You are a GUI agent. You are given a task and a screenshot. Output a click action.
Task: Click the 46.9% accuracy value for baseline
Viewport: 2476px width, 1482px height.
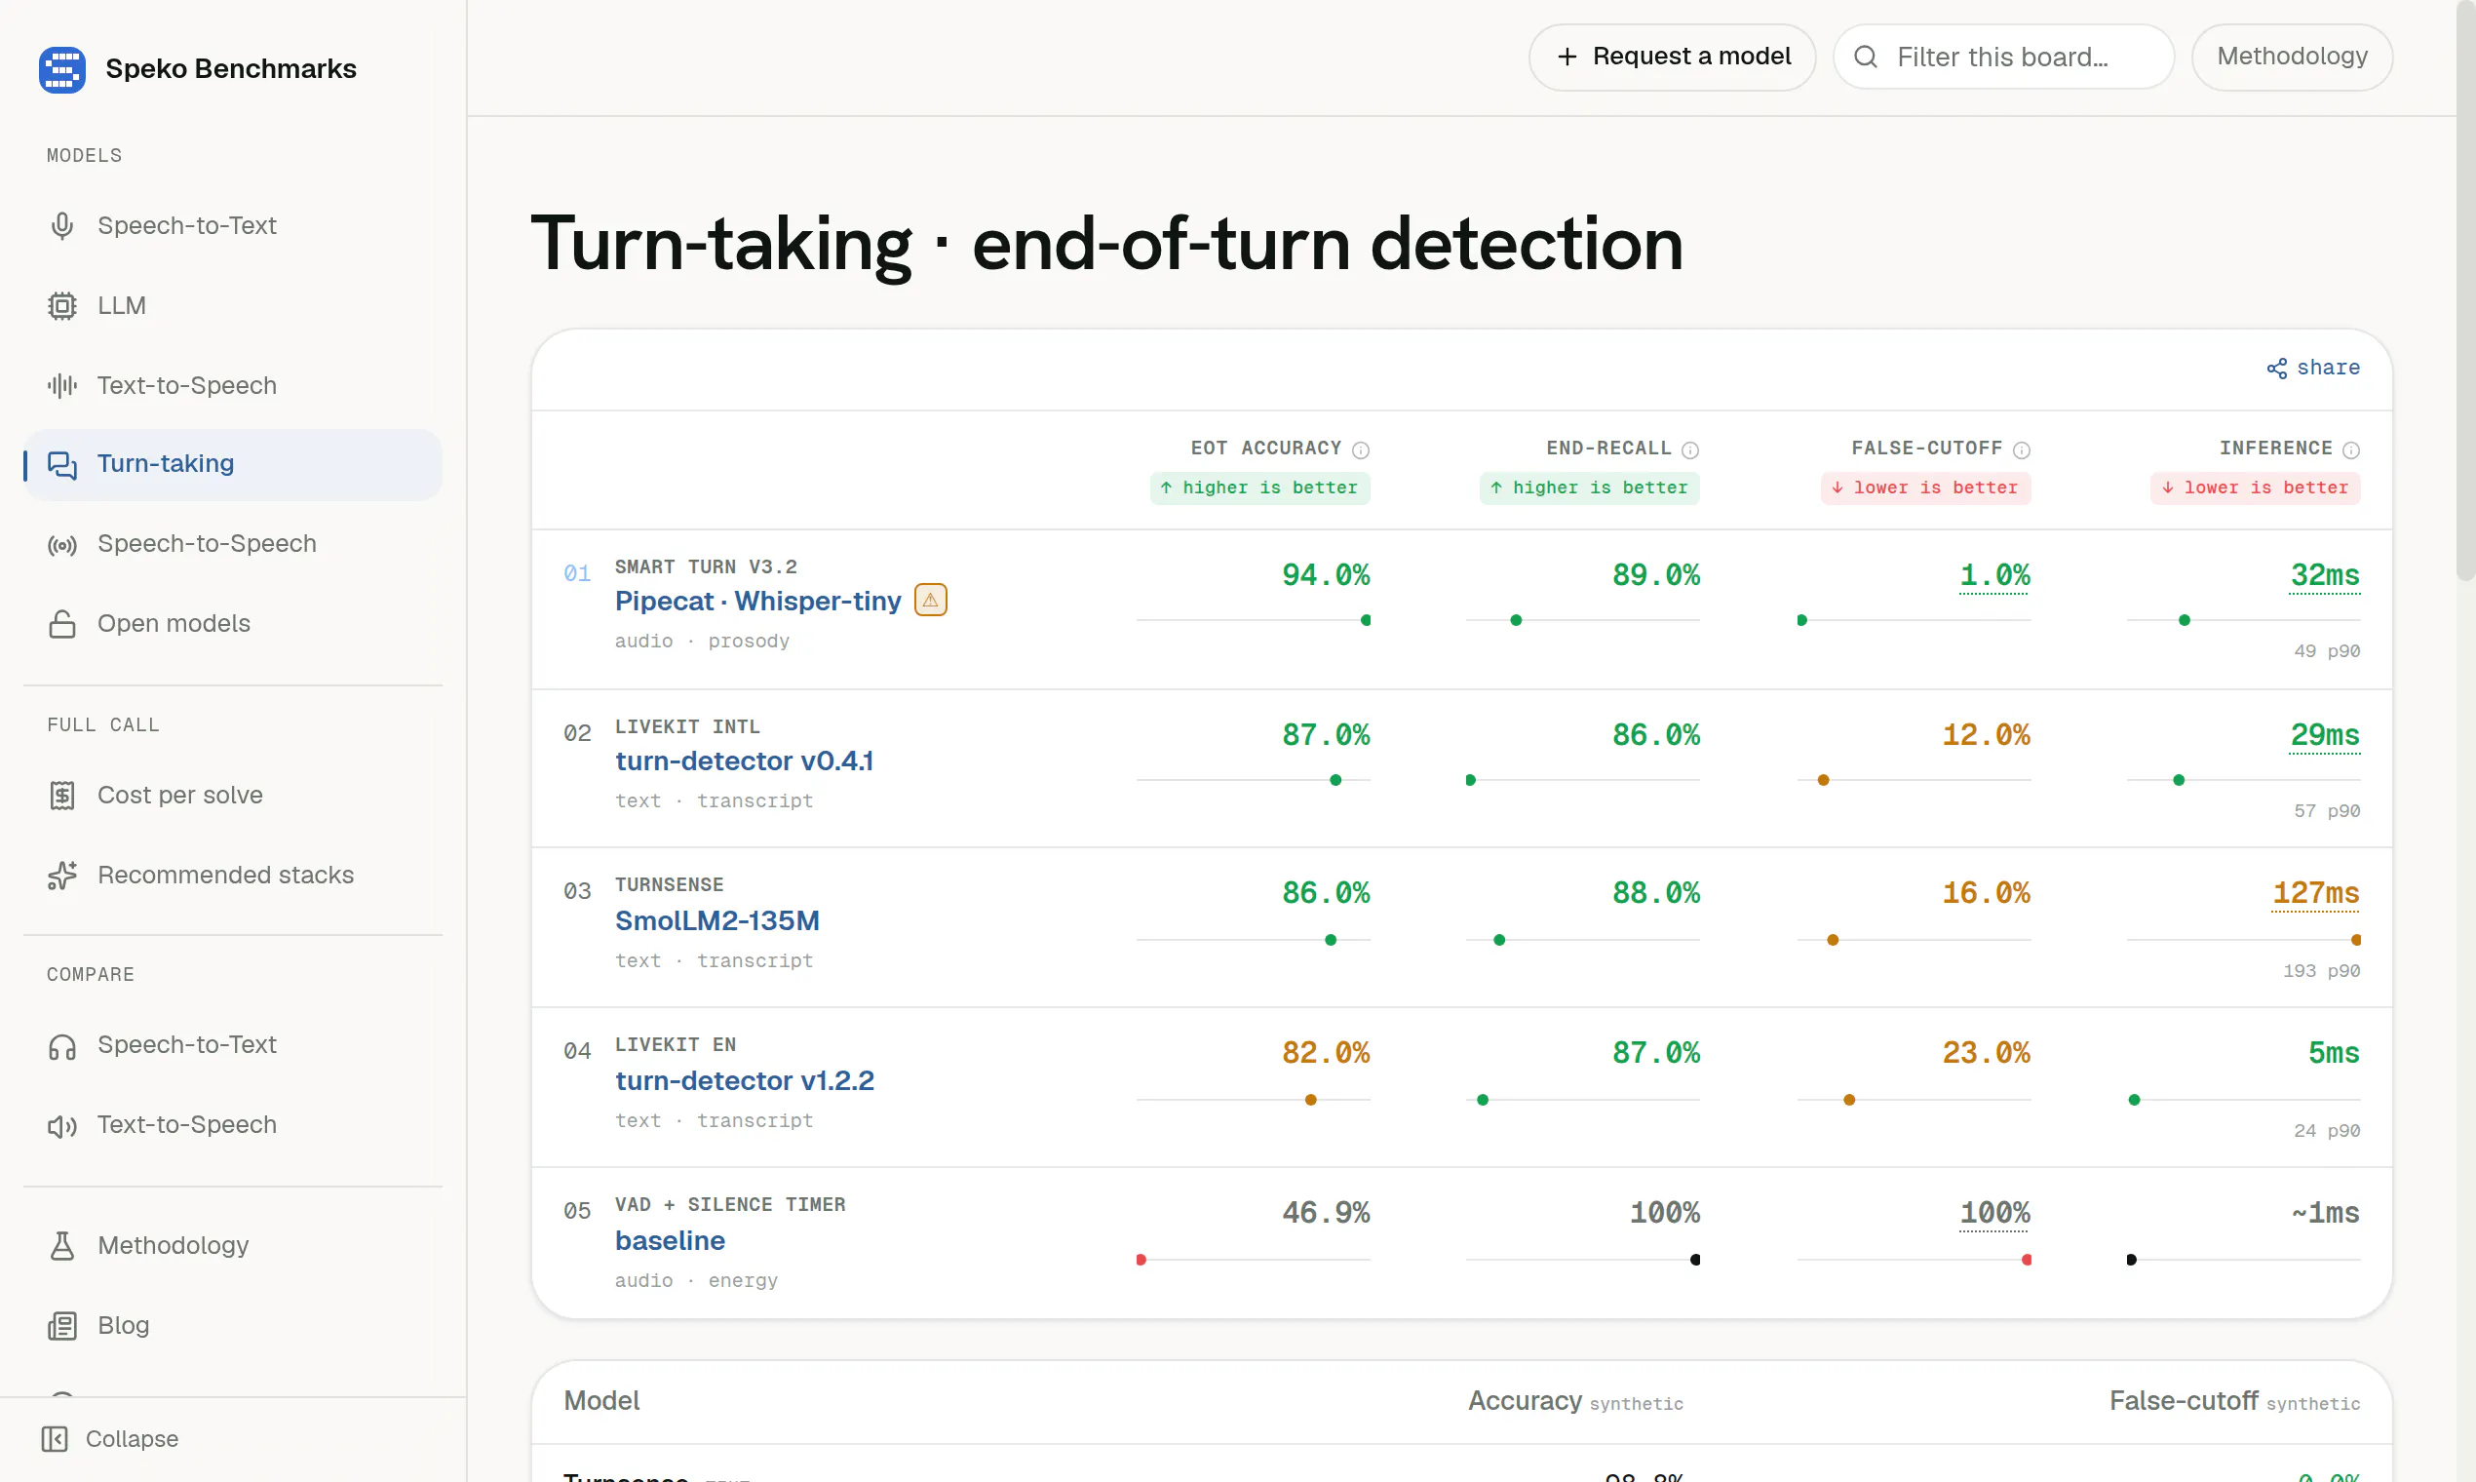pyautogui.click(x=1326, y=1211)
